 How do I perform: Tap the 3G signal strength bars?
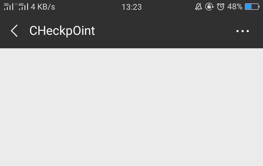pos(9,7)
